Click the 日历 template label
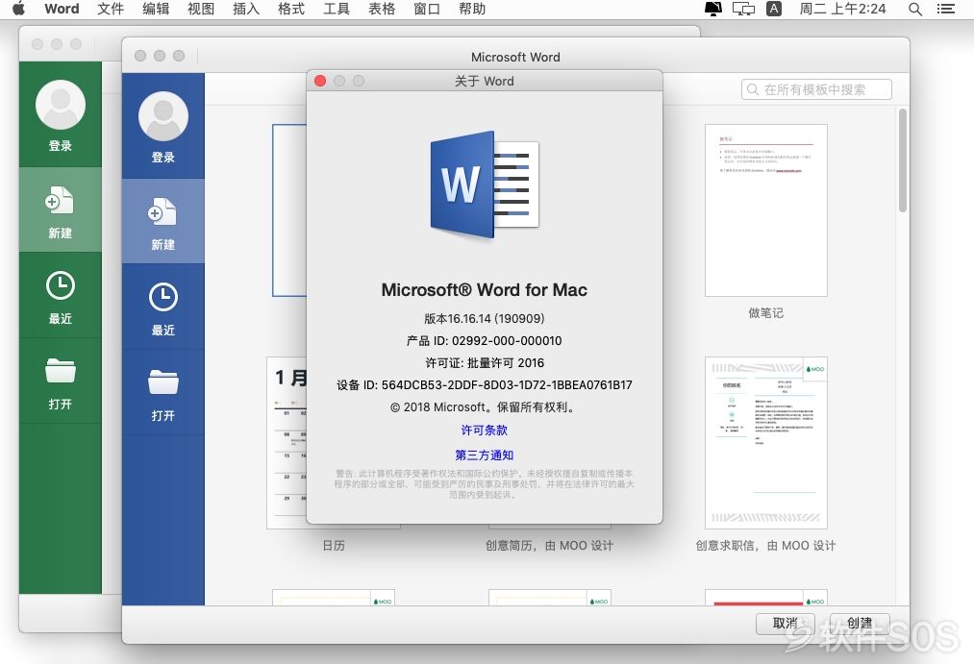Image resolution: width=974 pixels, height=664 pixels. 334,546
